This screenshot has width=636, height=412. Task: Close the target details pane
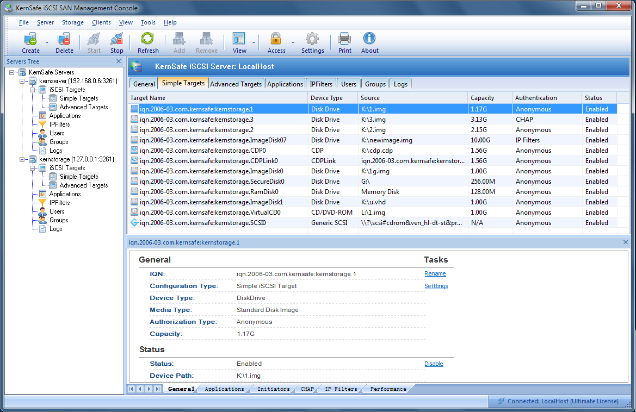(x=626, y=242)
